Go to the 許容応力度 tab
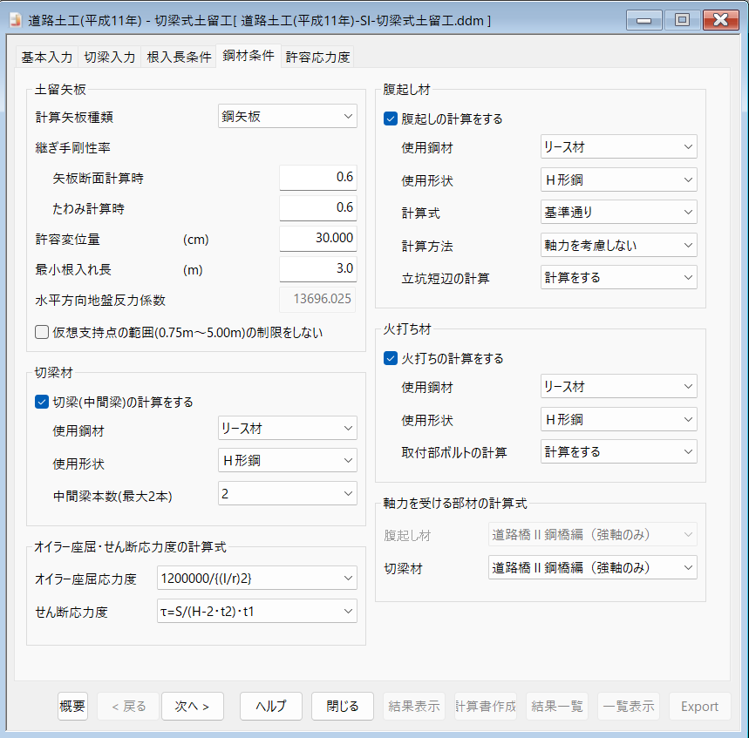Viewport: 749px width, 738px height. tap(317, 58)
